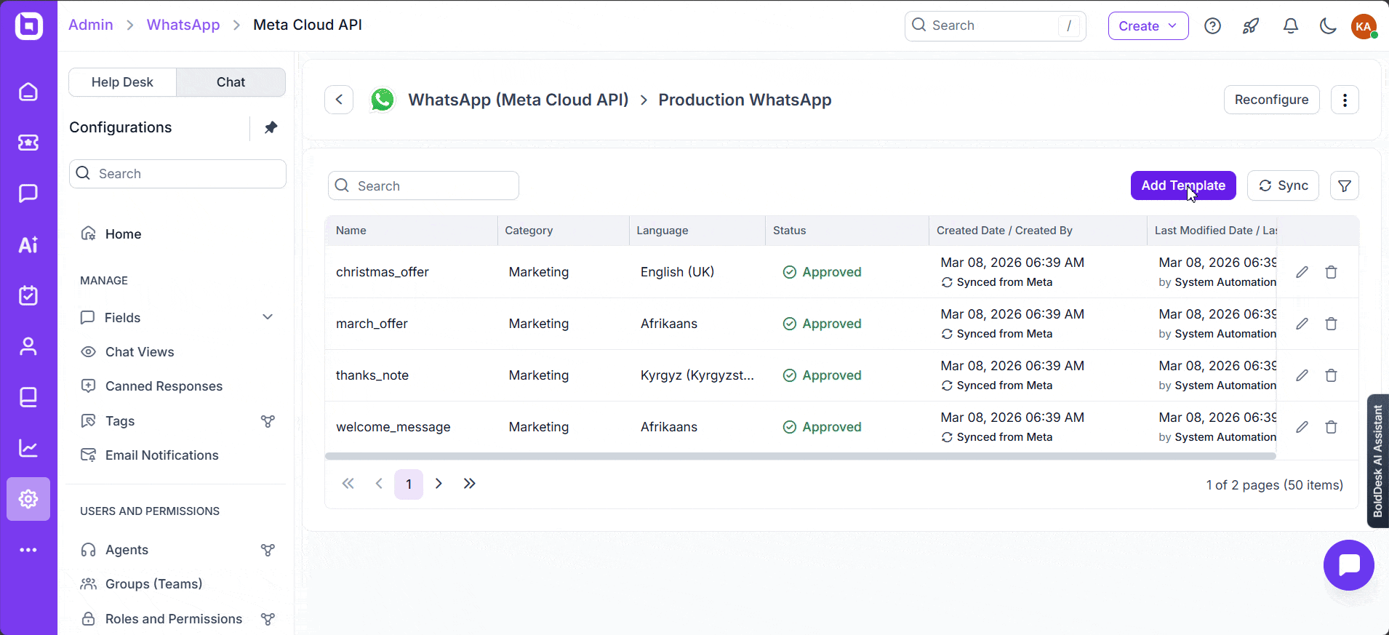Open the Tickets icon in left sidebar

(x=28, y=143)
